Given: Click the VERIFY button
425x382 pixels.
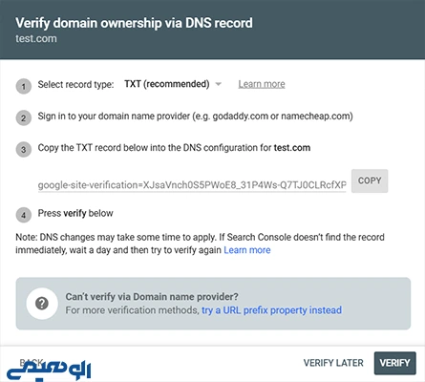Looking at the screenshot, I should 395,363.
